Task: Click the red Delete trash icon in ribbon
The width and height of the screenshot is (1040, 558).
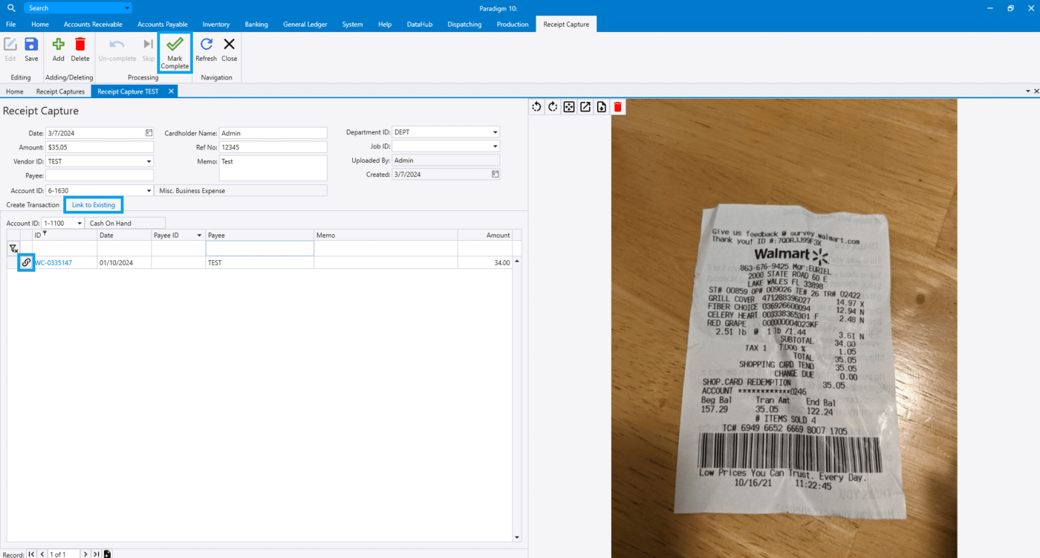Action: (80, 45)
